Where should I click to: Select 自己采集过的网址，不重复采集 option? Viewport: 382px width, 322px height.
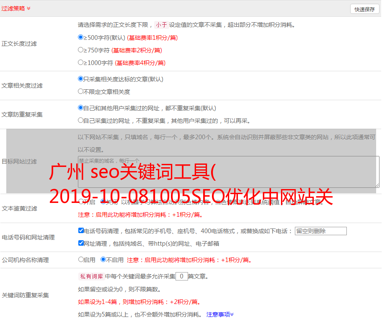(x=80, y=120)
